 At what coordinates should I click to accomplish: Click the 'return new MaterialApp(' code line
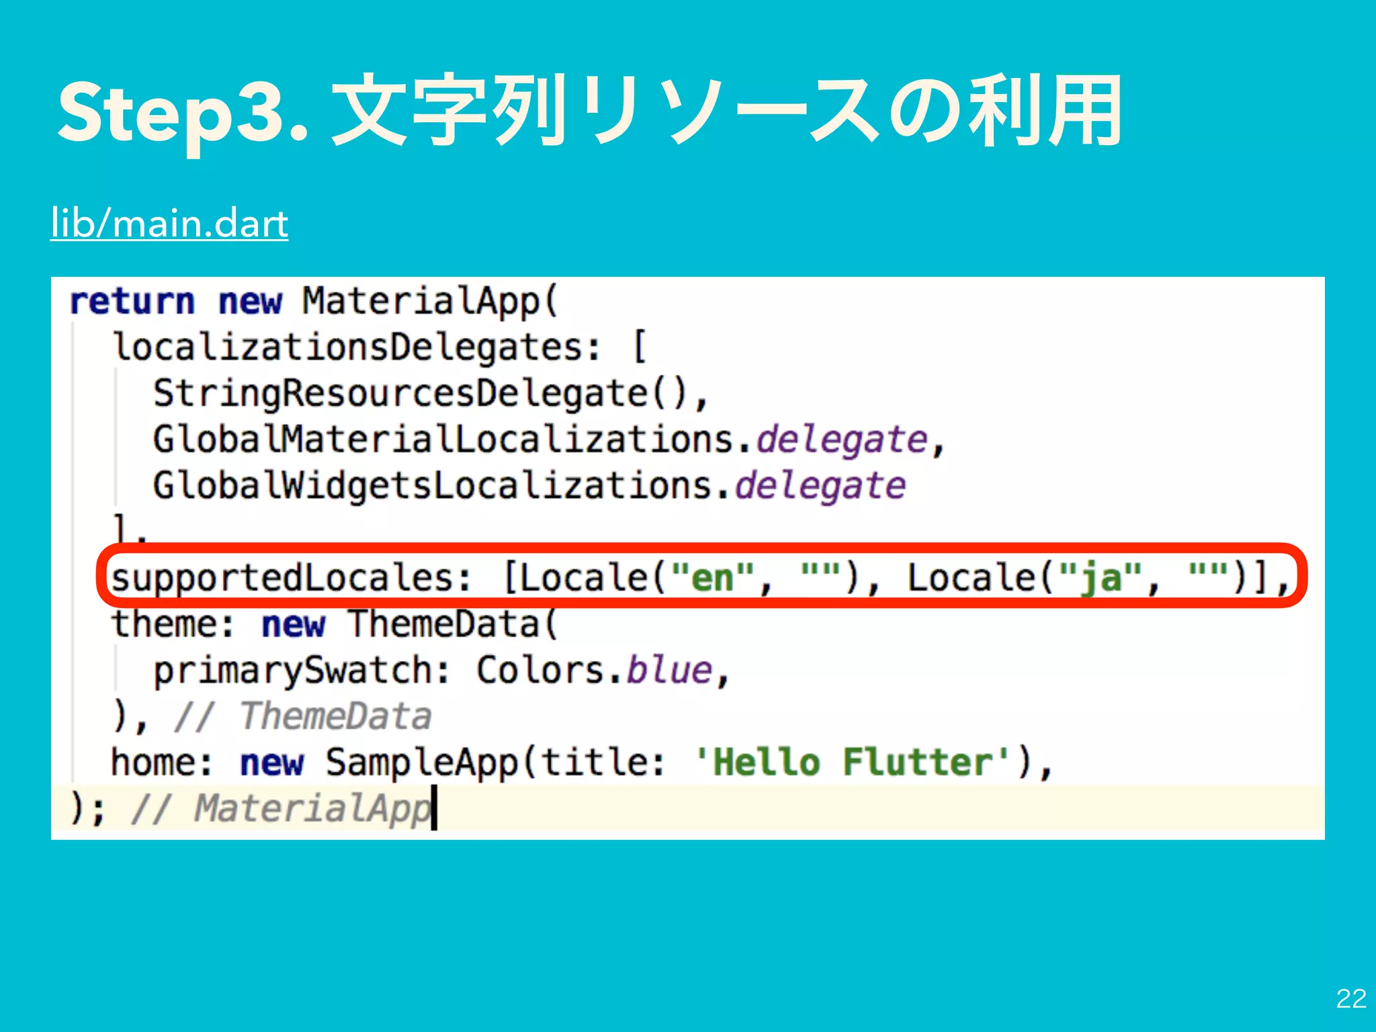point(314,301)
